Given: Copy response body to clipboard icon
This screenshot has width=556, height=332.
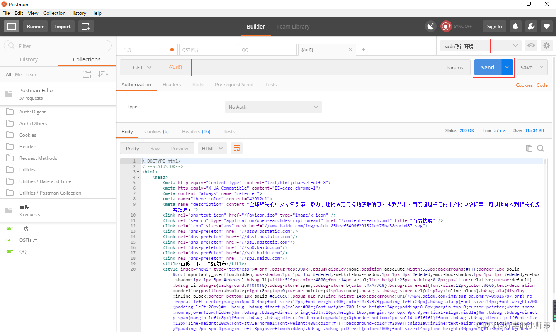Looking at the screenshot, I should tap(529, 148).
